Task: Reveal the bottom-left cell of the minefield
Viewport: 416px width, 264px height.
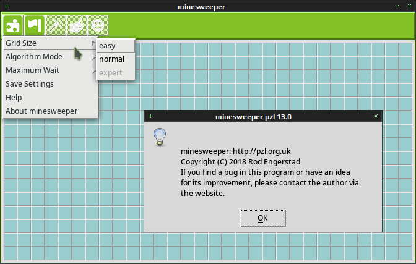Action: pos(11,253)
